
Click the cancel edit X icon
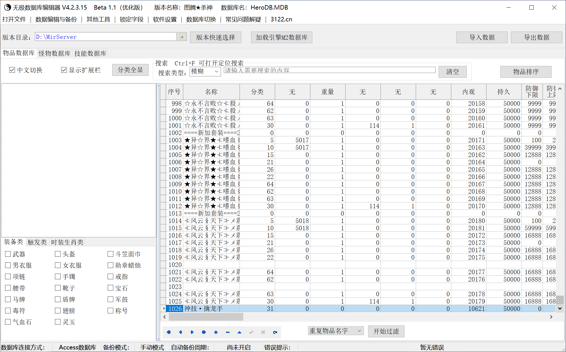point(263,332)
